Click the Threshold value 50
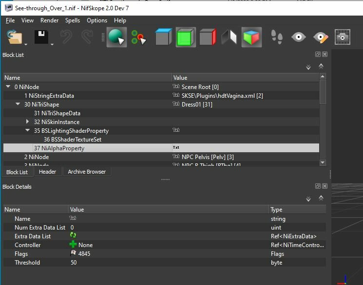This screenshot has height=285, width=363. 74,263
